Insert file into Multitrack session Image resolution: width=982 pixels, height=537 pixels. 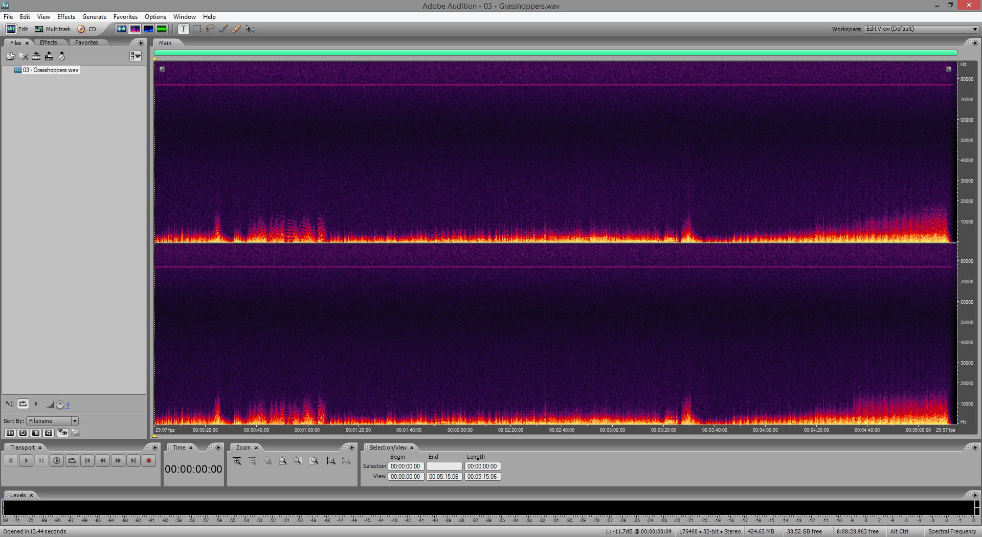(49, 56)
